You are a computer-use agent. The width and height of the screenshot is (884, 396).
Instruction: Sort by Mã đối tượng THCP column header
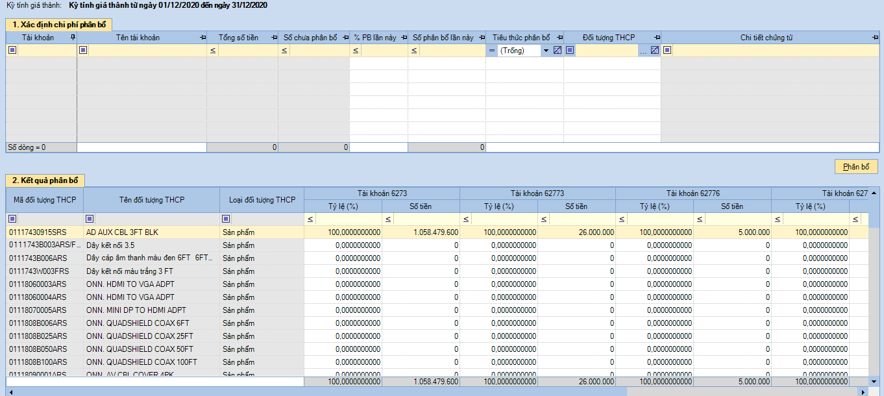(45, 199)
